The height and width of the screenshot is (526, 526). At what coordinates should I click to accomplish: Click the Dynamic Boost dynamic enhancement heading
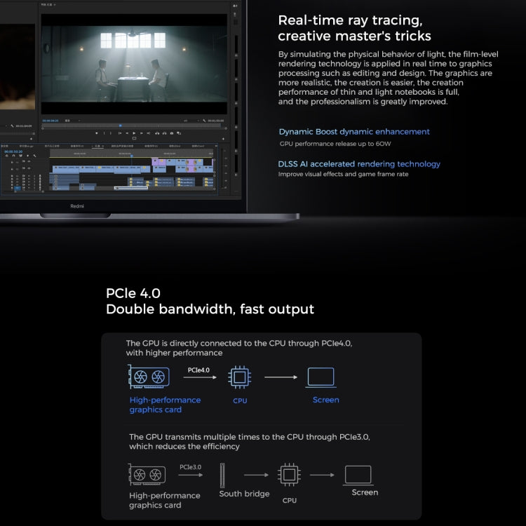354,131
